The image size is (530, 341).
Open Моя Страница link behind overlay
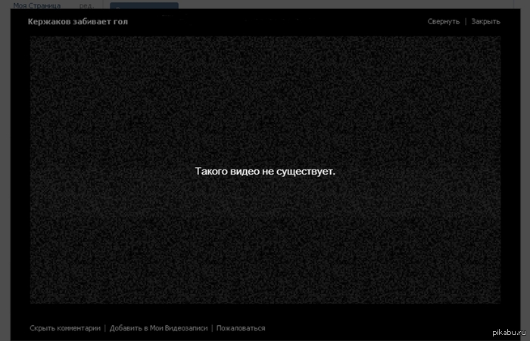click(37, 5)
